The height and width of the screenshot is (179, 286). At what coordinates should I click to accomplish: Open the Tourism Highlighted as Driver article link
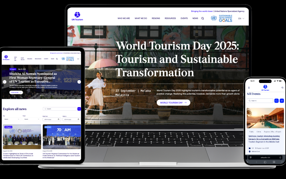tap(18, 156)
